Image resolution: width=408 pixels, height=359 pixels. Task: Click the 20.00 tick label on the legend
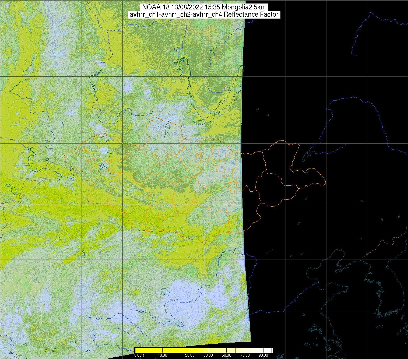click(190, 355)
